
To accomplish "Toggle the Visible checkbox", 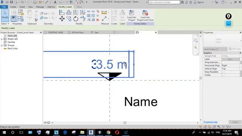I will tap(223, 75).
